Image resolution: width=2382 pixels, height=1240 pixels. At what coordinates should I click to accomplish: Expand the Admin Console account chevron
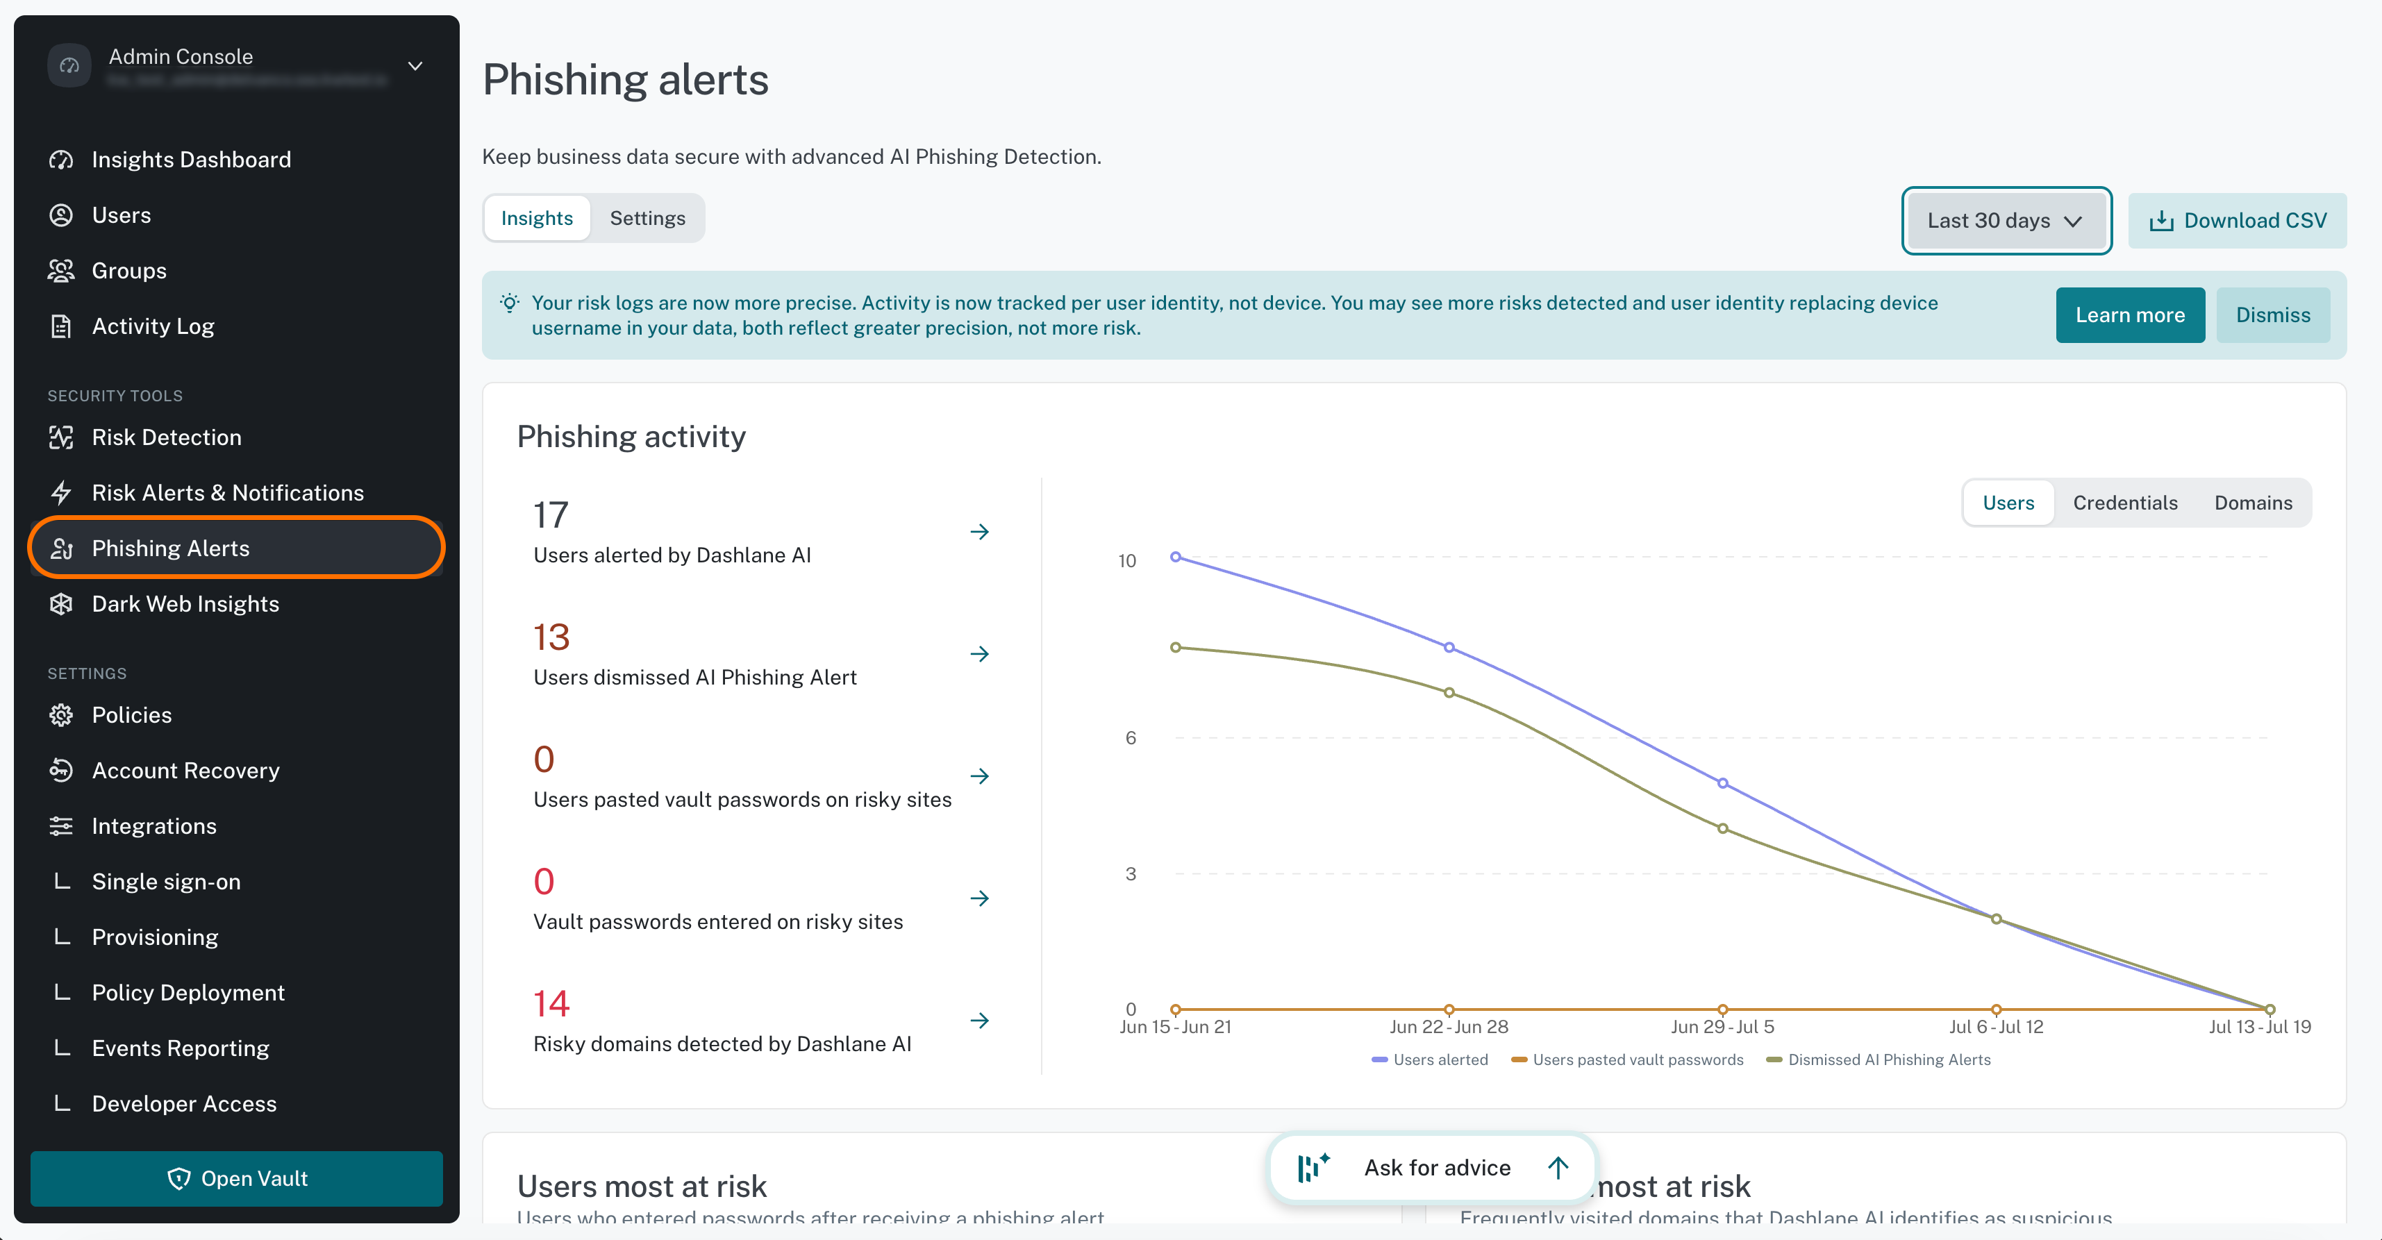pyautogui.click(x=415, y=66)
